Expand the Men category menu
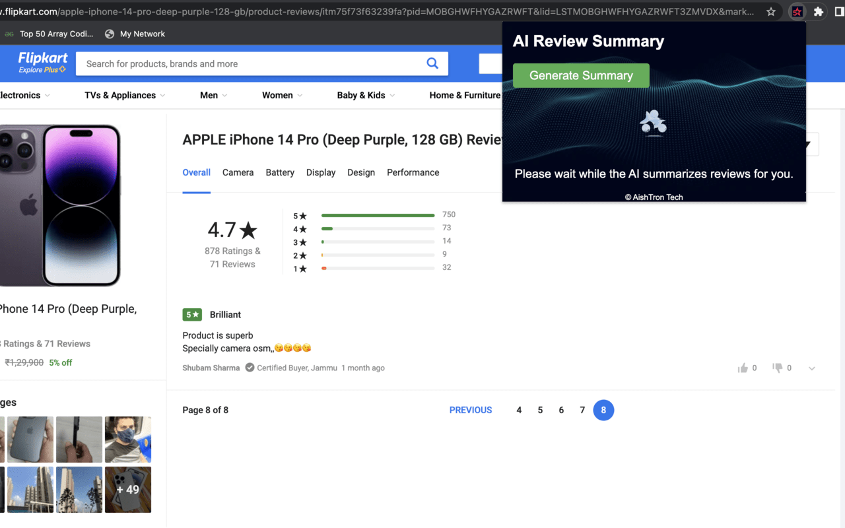The width and height of the screenshot is (845, 528). coord(213,95)
